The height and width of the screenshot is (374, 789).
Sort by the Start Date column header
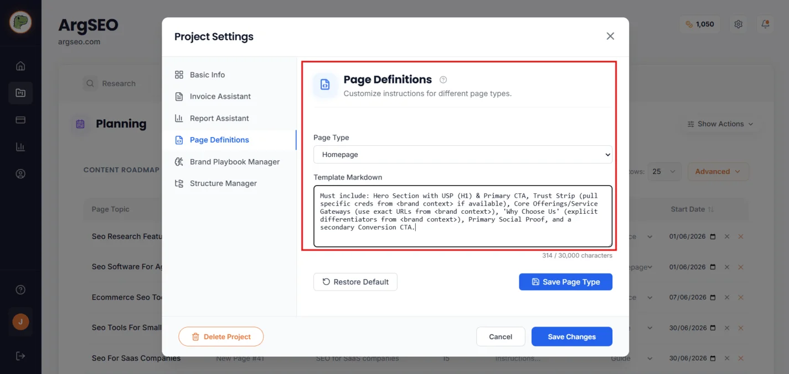(692, 209)
